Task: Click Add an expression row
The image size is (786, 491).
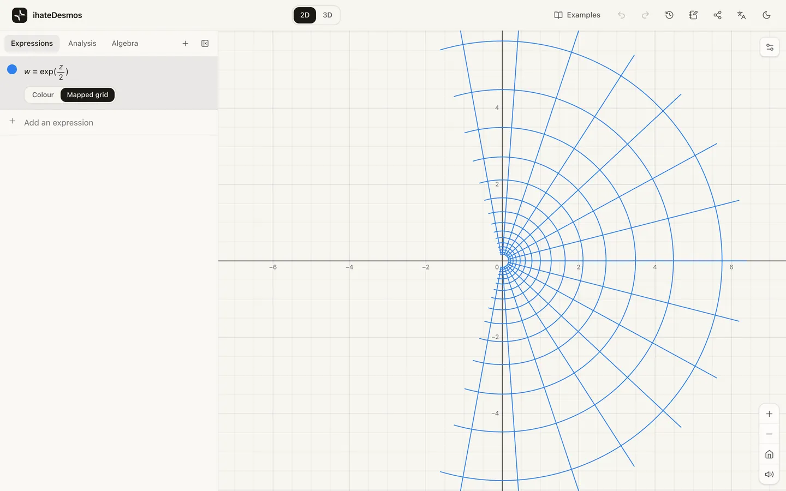Action: click(109, 123)
